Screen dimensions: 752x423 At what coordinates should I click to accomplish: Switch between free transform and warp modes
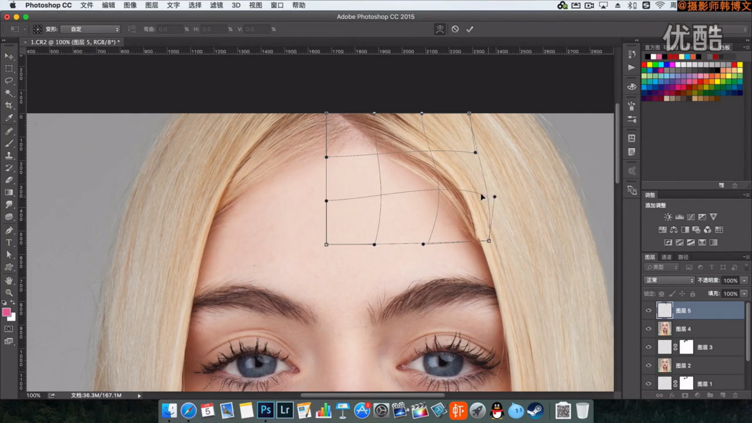[440, 29]
